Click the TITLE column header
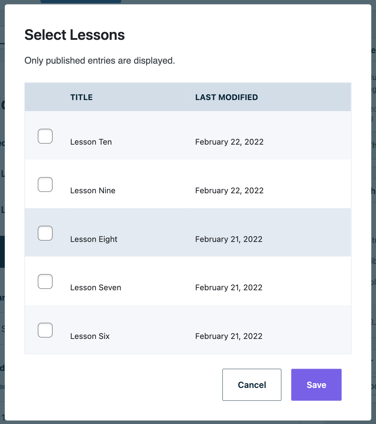The image size is (376, 424). (81, 97)
